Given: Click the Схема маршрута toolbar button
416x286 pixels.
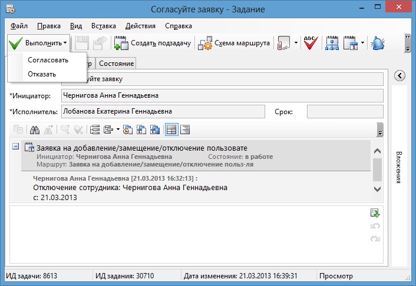Looking at the screenshot, I should pyautogui.click(x=234, y=43).
